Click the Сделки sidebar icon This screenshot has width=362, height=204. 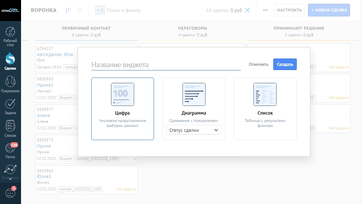point(10,62)
